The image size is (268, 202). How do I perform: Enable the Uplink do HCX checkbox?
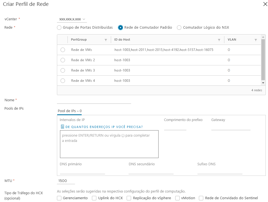pyautogui.click(x=94, y=198)
